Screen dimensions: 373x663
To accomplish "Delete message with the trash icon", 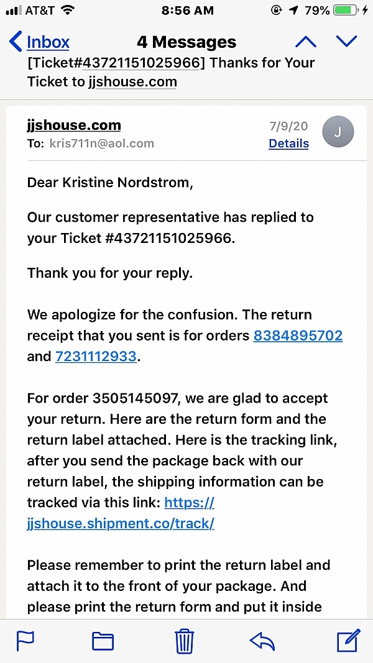I will [185, 640].
